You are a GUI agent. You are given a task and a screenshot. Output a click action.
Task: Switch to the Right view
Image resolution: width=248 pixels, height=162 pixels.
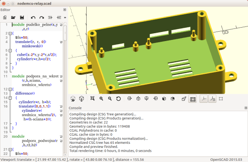point(130,99)
